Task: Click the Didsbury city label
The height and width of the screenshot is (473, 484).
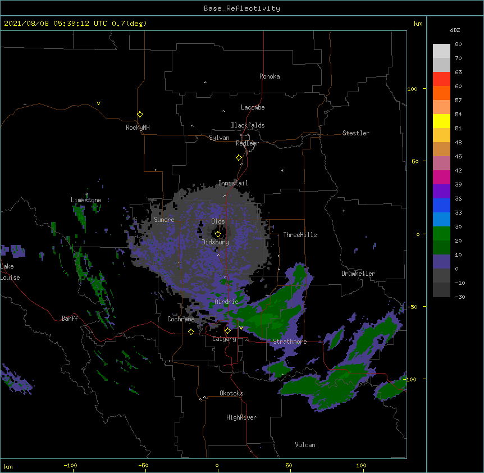Action: click(215, 242)
